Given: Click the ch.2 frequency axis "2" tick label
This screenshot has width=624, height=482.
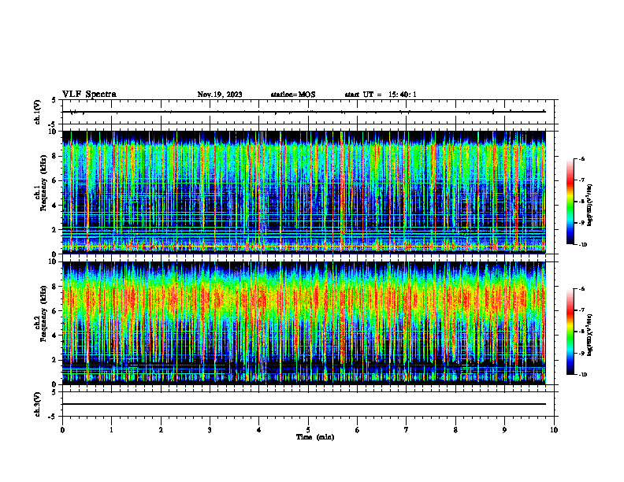Looking at the screenshot, I should (55, 360).
